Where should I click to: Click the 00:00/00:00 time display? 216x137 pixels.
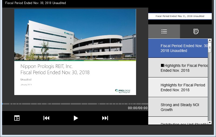pos(138,108)
